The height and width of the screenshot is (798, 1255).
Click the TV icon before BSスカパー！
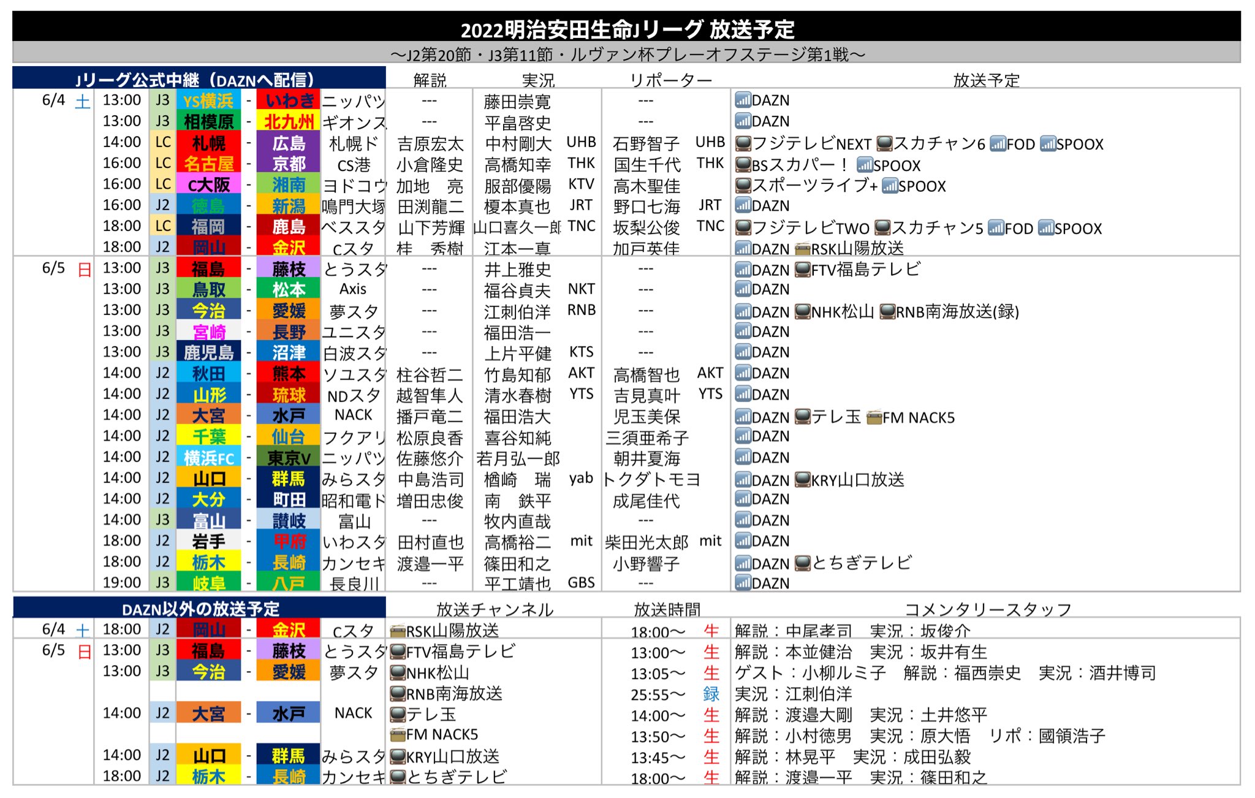click(x=743, y=165)
